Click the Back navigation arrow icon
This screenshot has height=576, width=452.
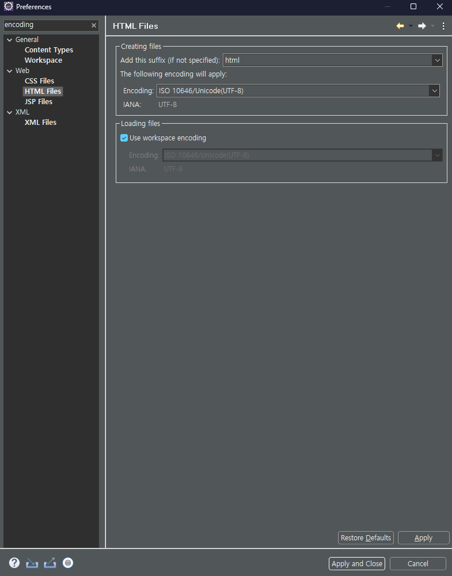click(400, 26)
